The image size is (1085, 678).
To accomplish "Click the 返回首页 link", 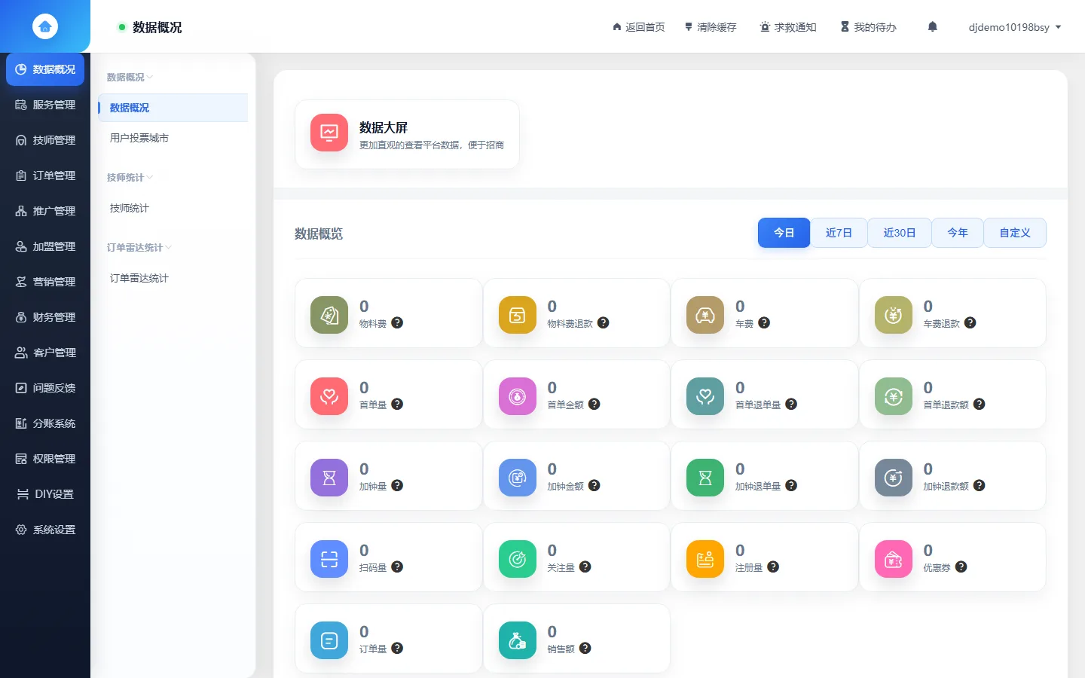I will [x=638, y=27].
